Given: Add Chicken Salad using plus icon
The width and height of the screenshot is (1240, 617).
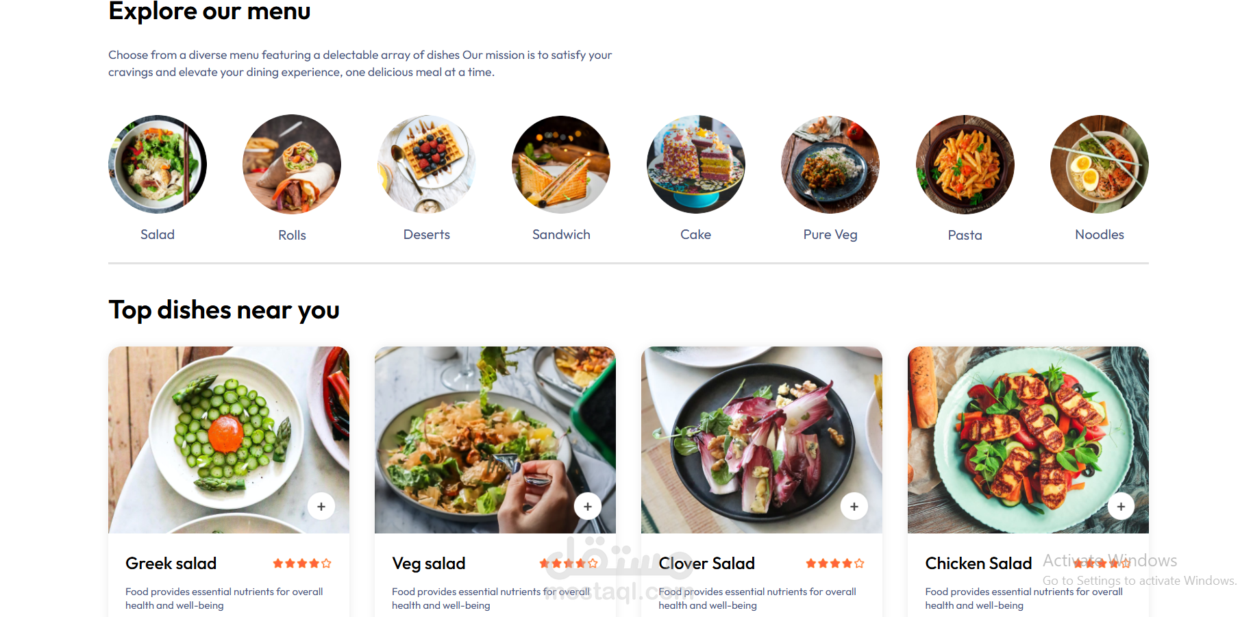Looking at the screenshot, I should pos(1121,507).
